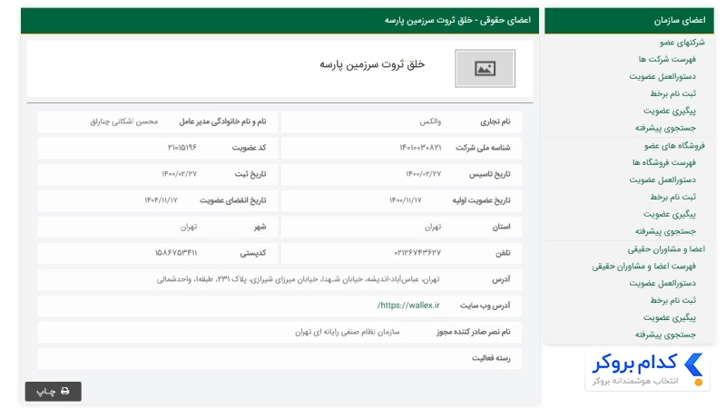Open فهرست شرکت ها in sidebar
Viewport: 726px width, 408px height.
(667, 59)
